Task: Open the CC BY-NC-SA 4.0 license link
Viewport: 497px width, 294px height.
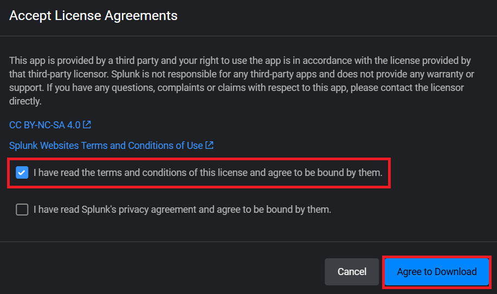Action: click(44, 125)
